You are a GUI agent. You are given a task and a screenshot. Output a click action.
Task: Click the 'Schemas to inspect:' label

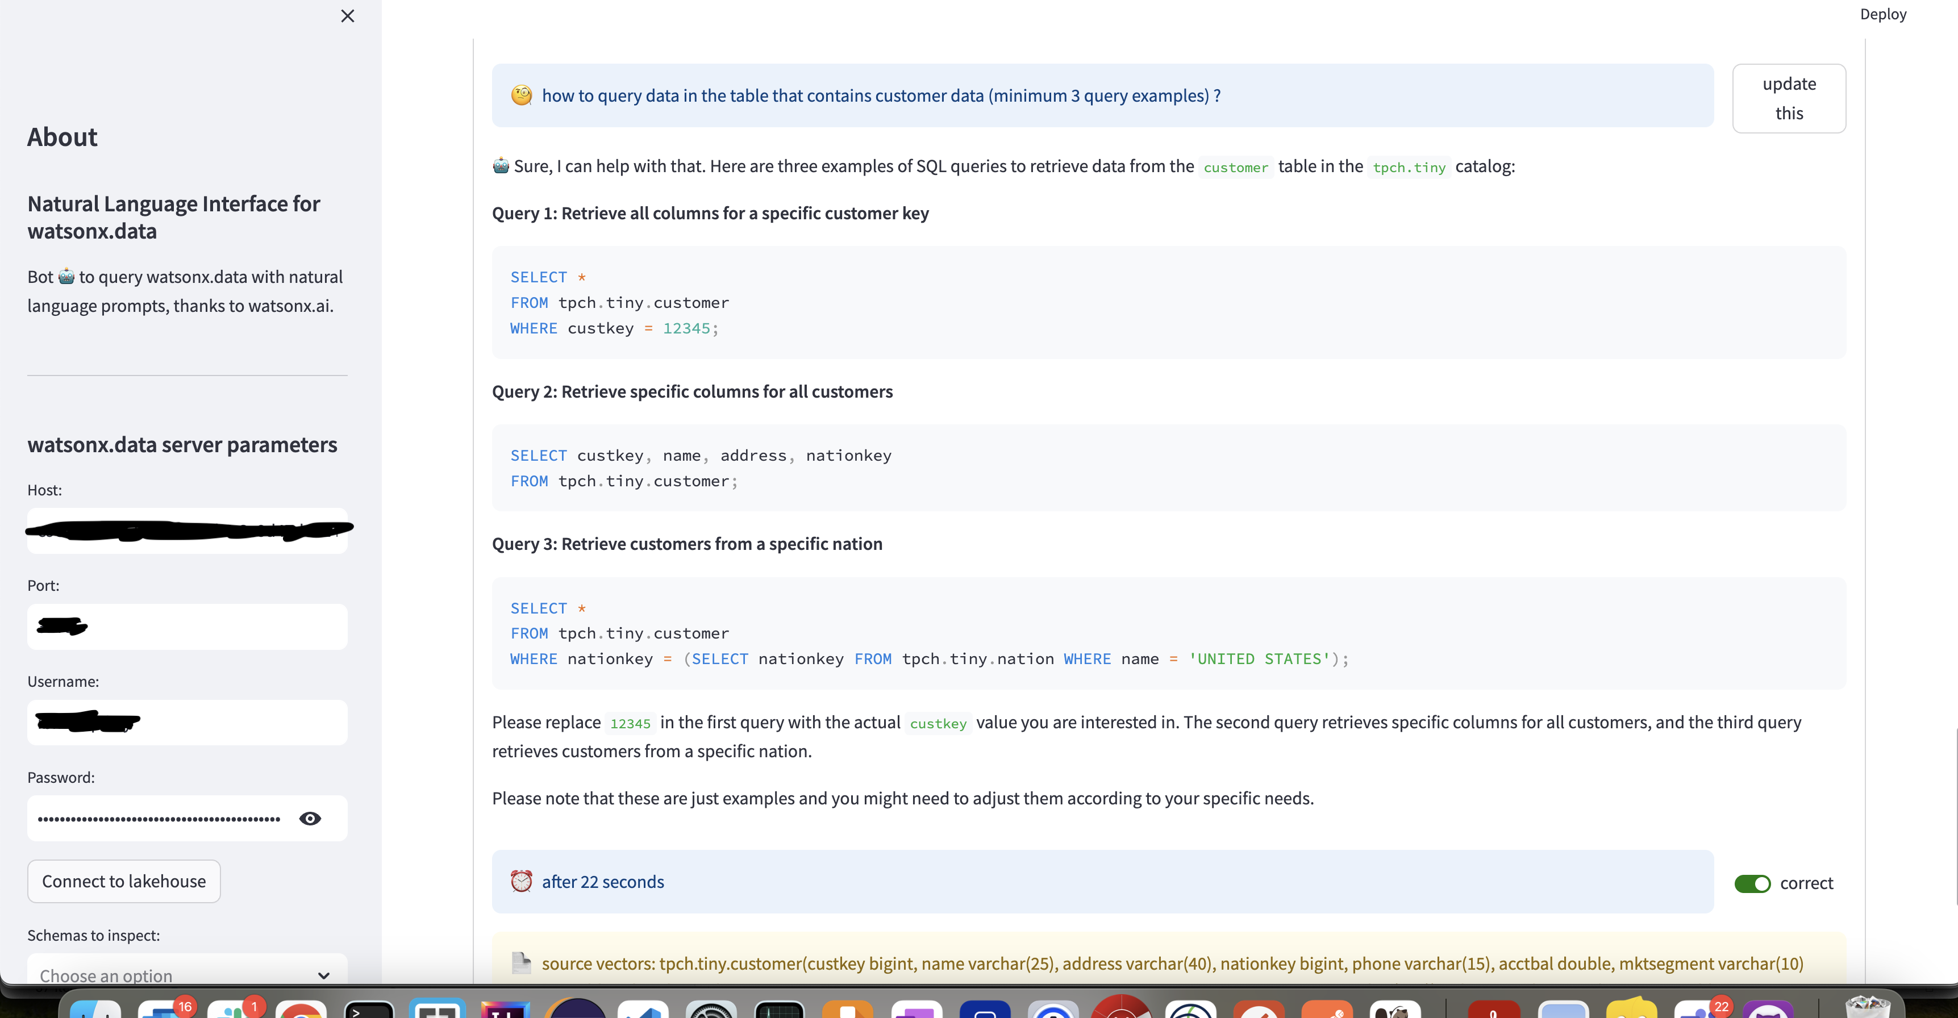pyautogui.click(x=94, y=935)
